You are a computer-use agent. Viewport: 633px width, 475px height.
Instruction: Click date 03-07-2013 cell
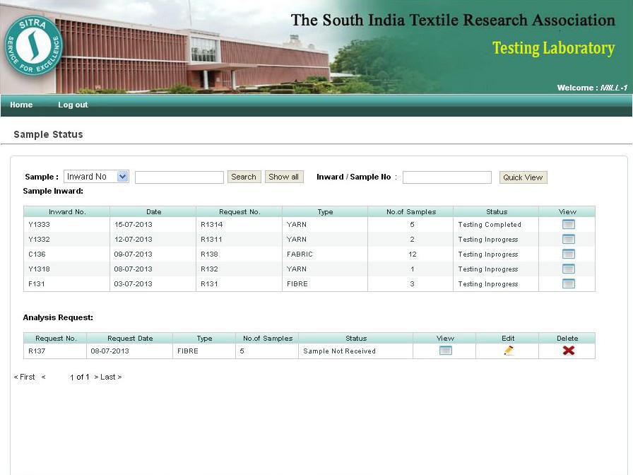tap(153, 284)
